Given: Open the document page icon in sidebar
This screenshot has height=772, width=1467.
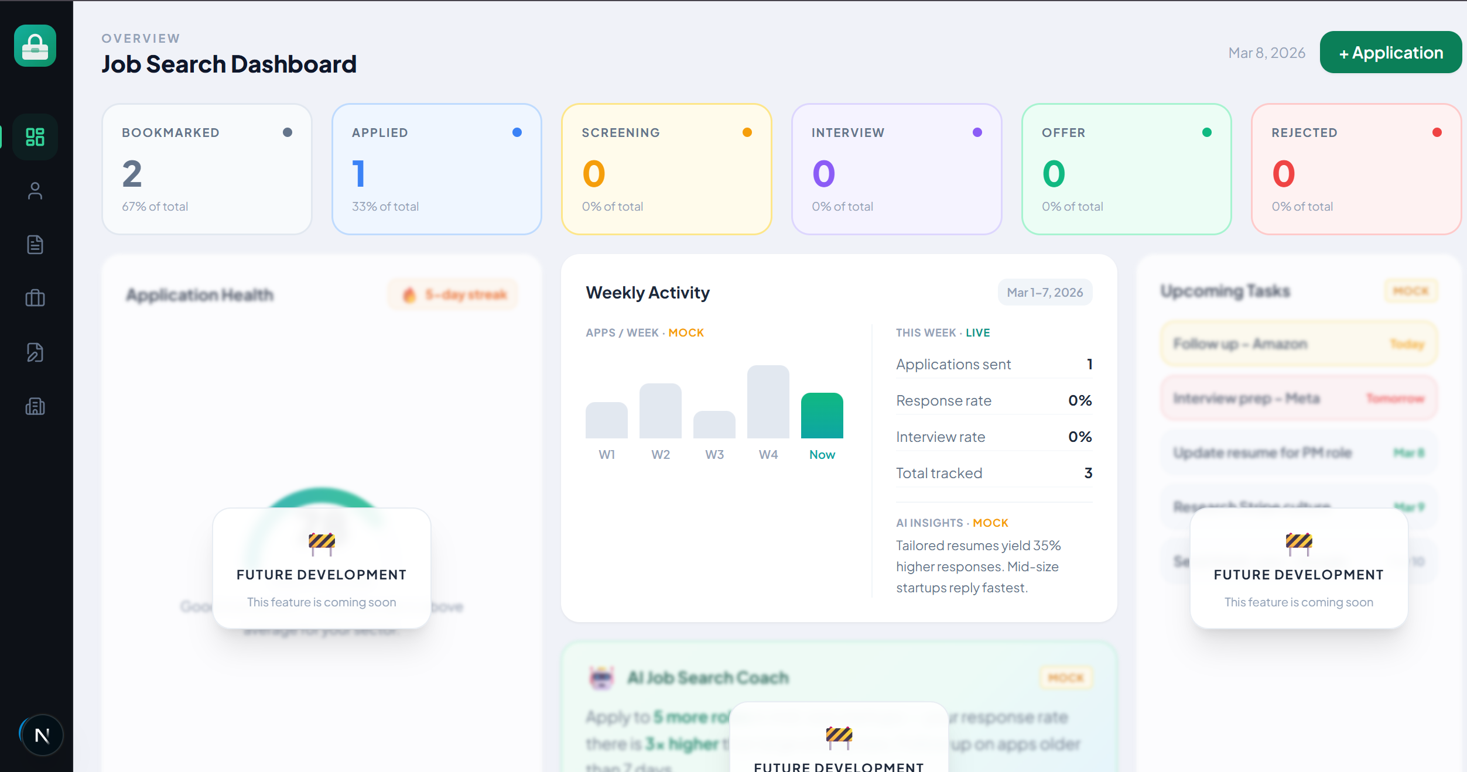Looking at the screenshot, I should click(x=35, y=245).
